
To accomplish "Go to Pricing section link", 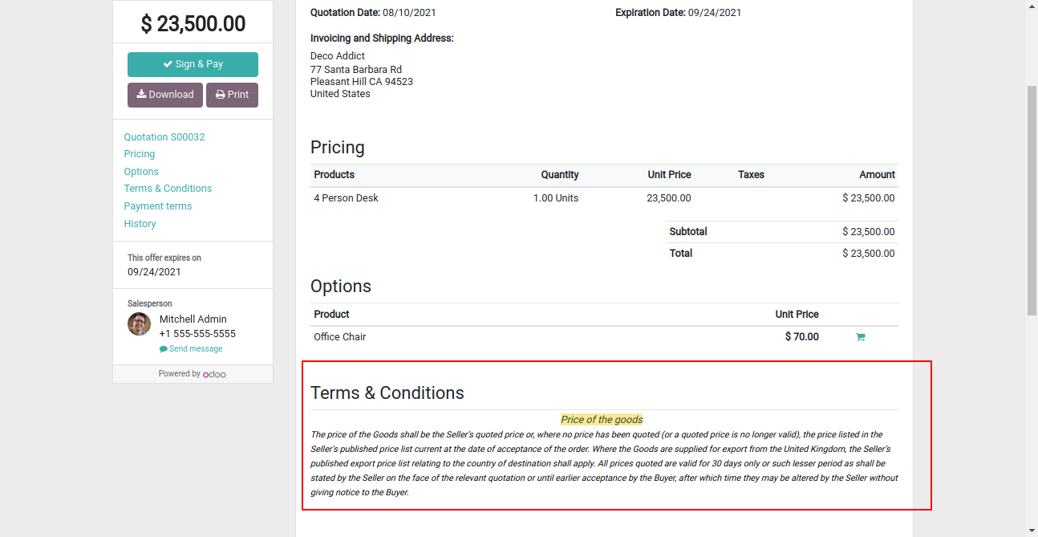I will click(x=140, y=154).
